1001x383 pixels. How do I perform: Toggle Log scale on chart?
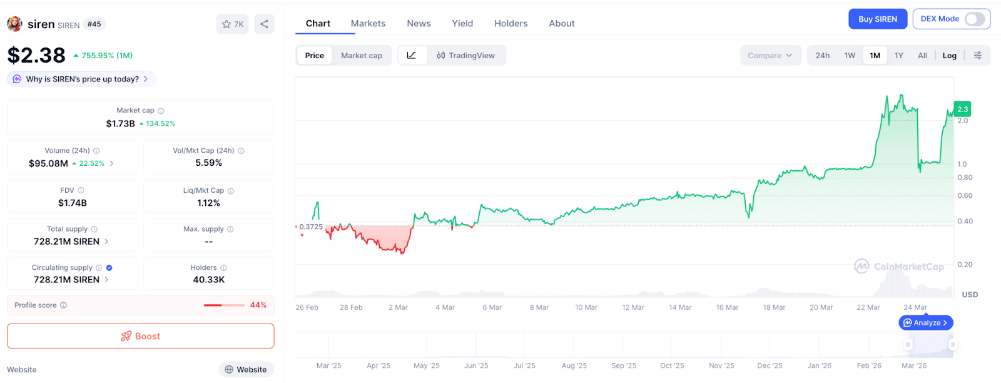point(950,55)
